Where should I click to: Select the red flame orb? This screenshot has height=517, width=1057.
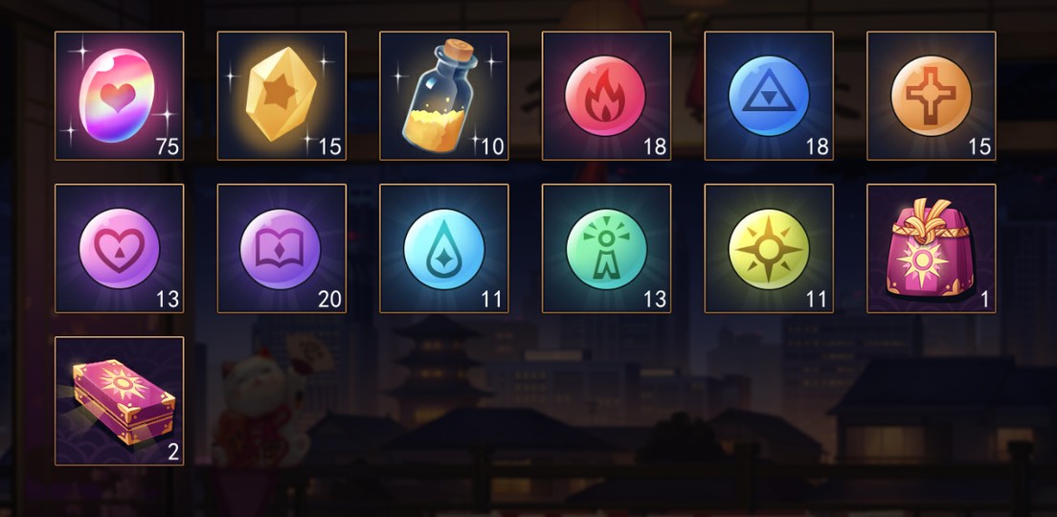pyautogui.click(x=607, y=96)
